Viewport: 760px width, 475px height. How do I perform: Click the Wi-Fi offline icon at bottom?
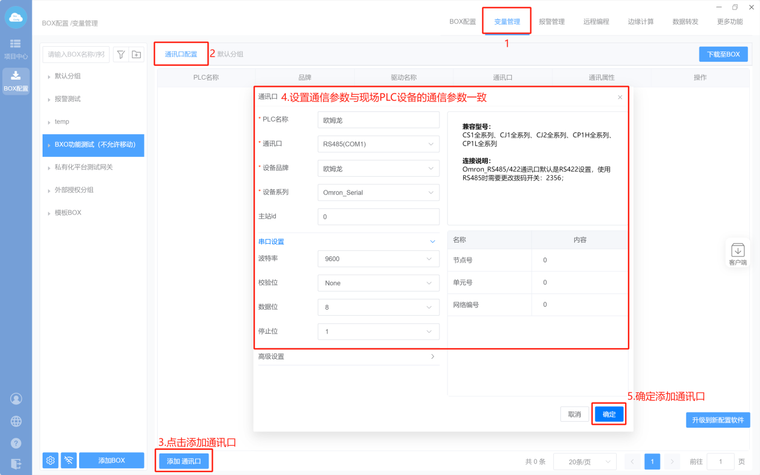pos(69,460)
